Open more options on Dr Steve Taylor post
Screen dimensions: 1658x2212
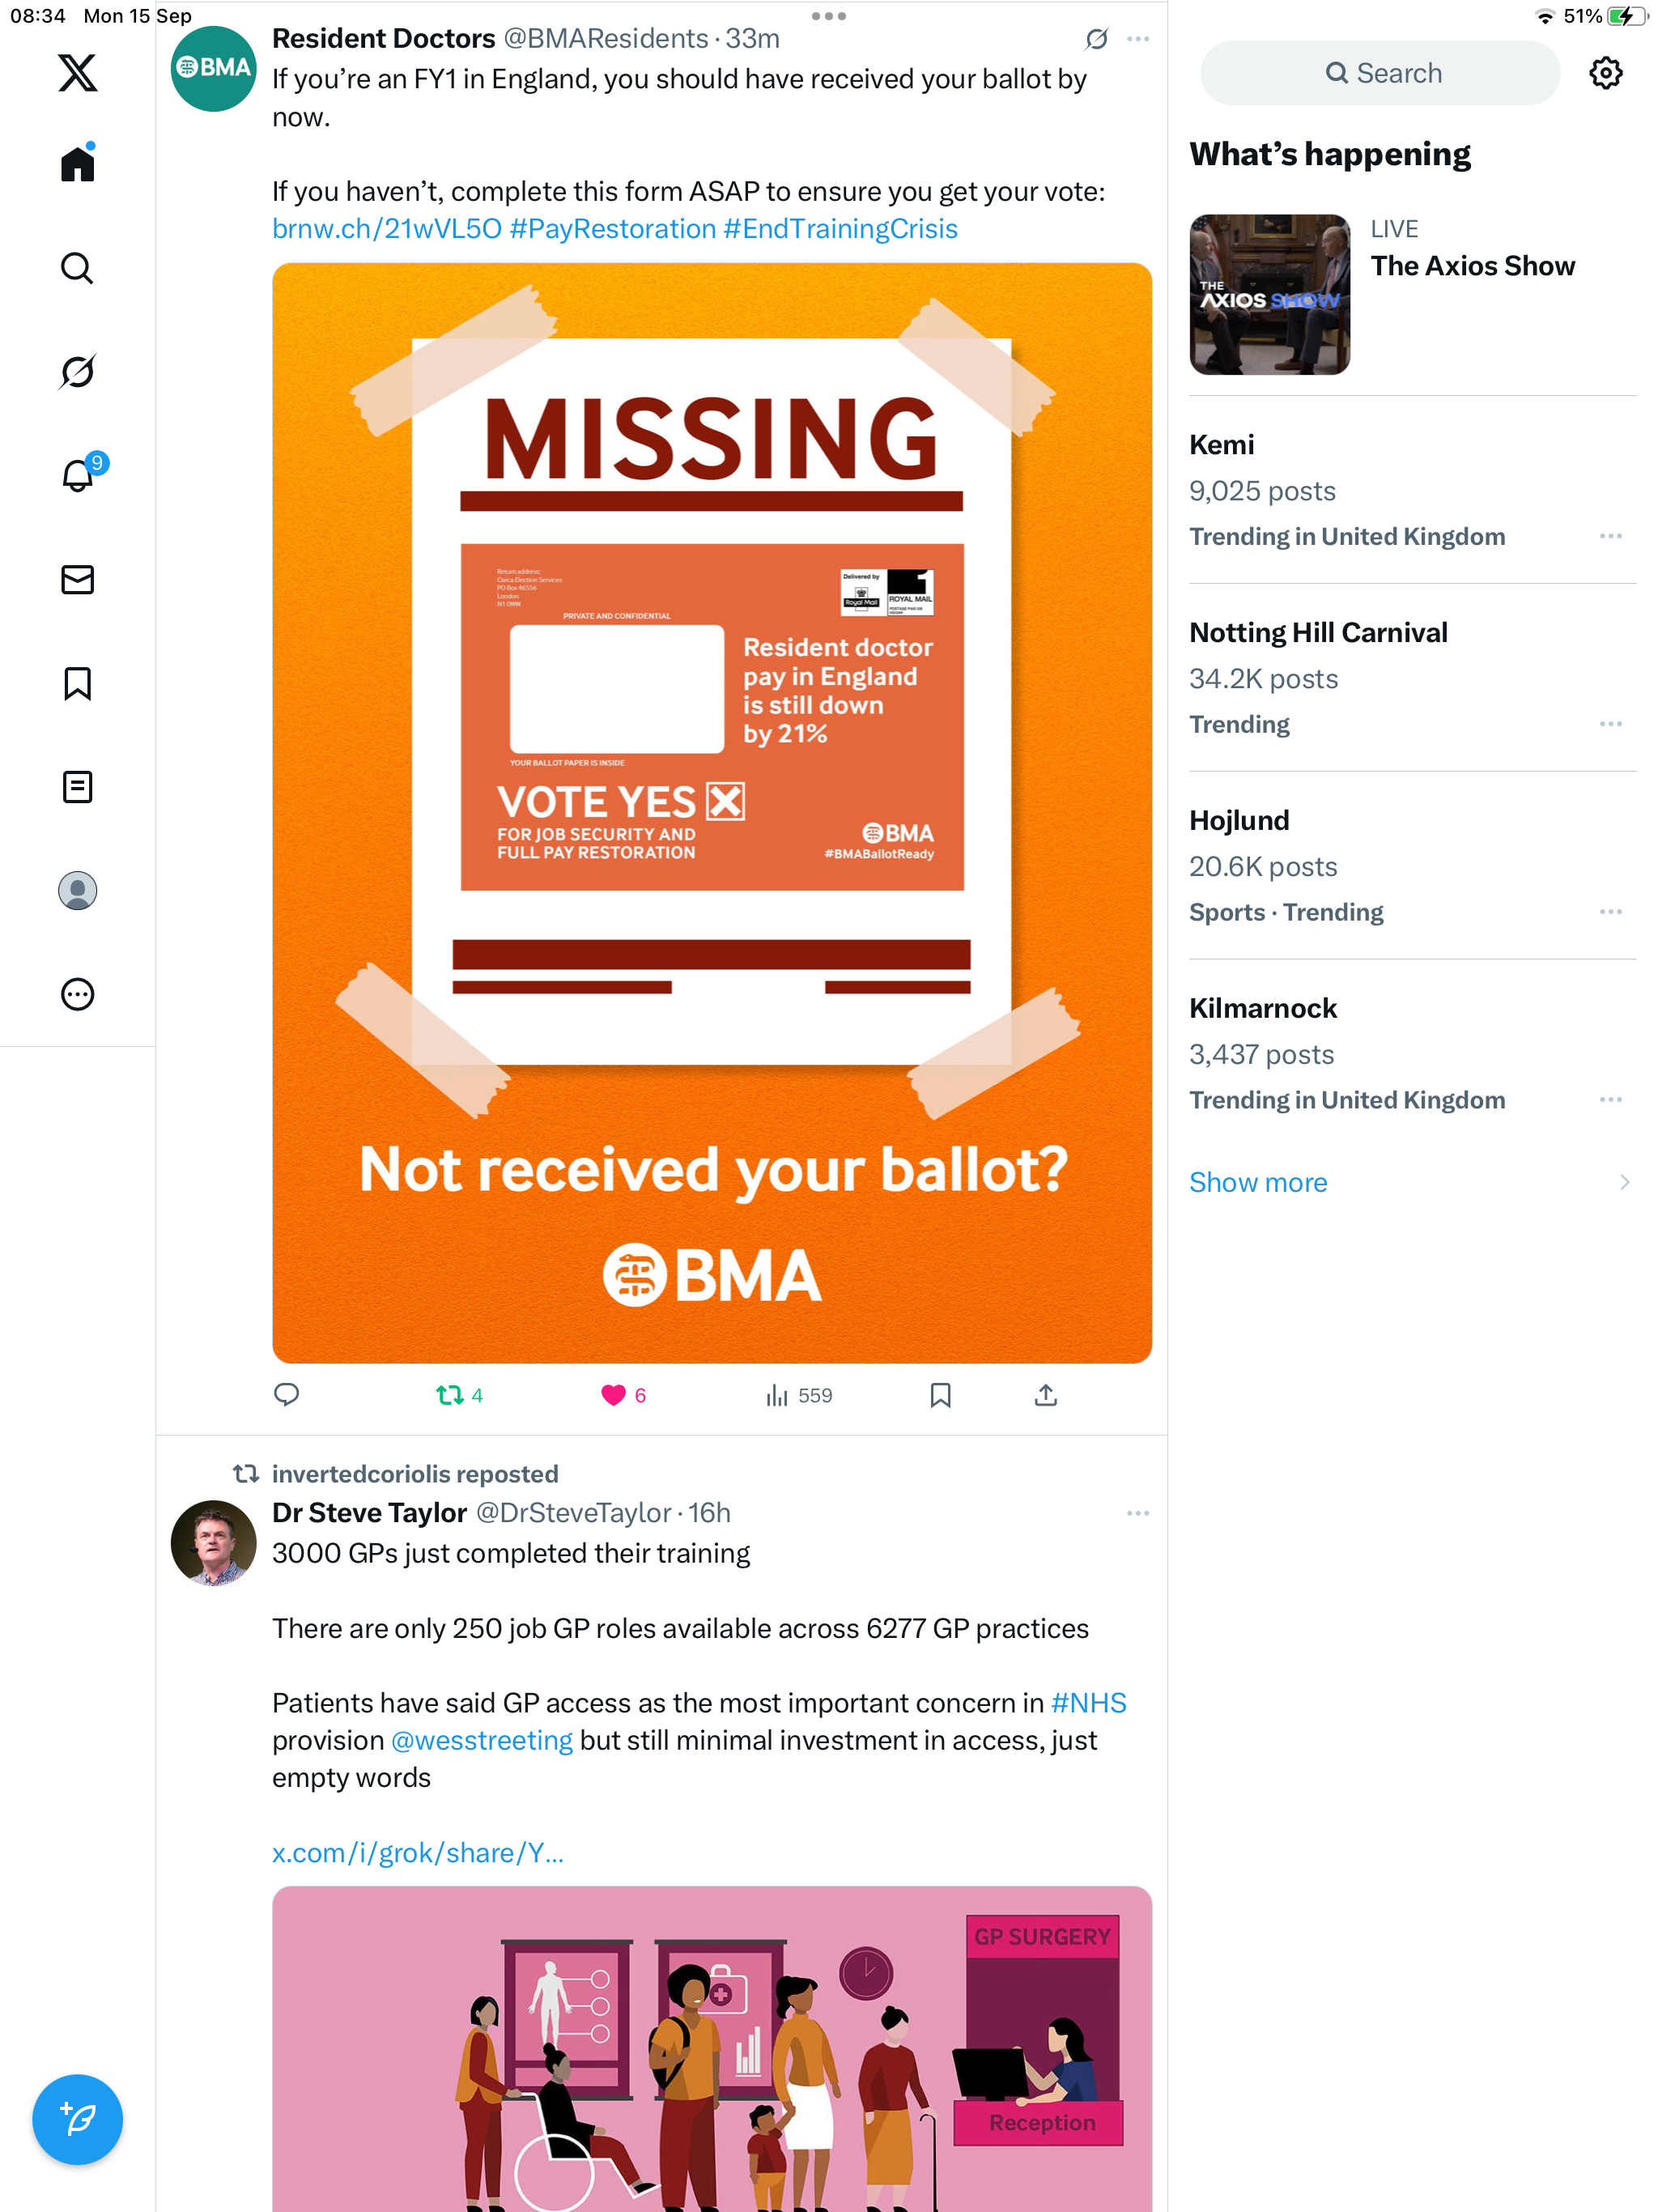click(1138, 1513)
